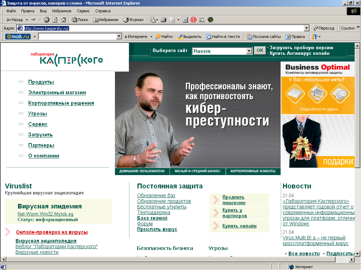The width and height of the screenshot is (361, 270).
Task: Click the mail.ru toolbar search field
Action: pyautogui.click(x=78, y=37)
